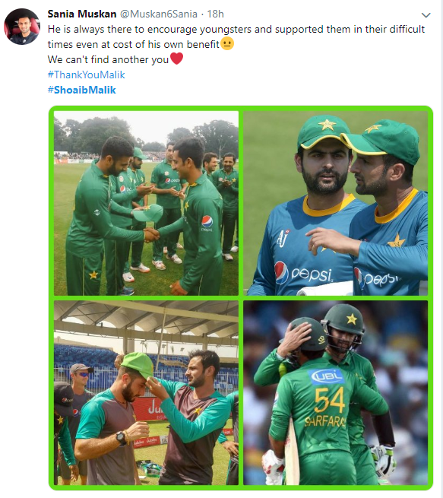
Task: Click the UBL logo on the green jersey
Action: click(328, 377)
